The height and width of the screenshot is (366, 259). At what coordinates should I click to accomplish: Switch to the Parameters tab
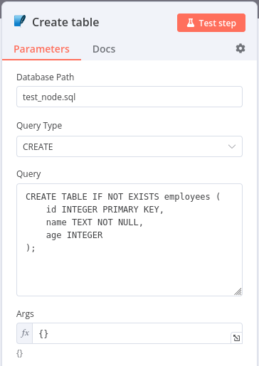(41, 49)
